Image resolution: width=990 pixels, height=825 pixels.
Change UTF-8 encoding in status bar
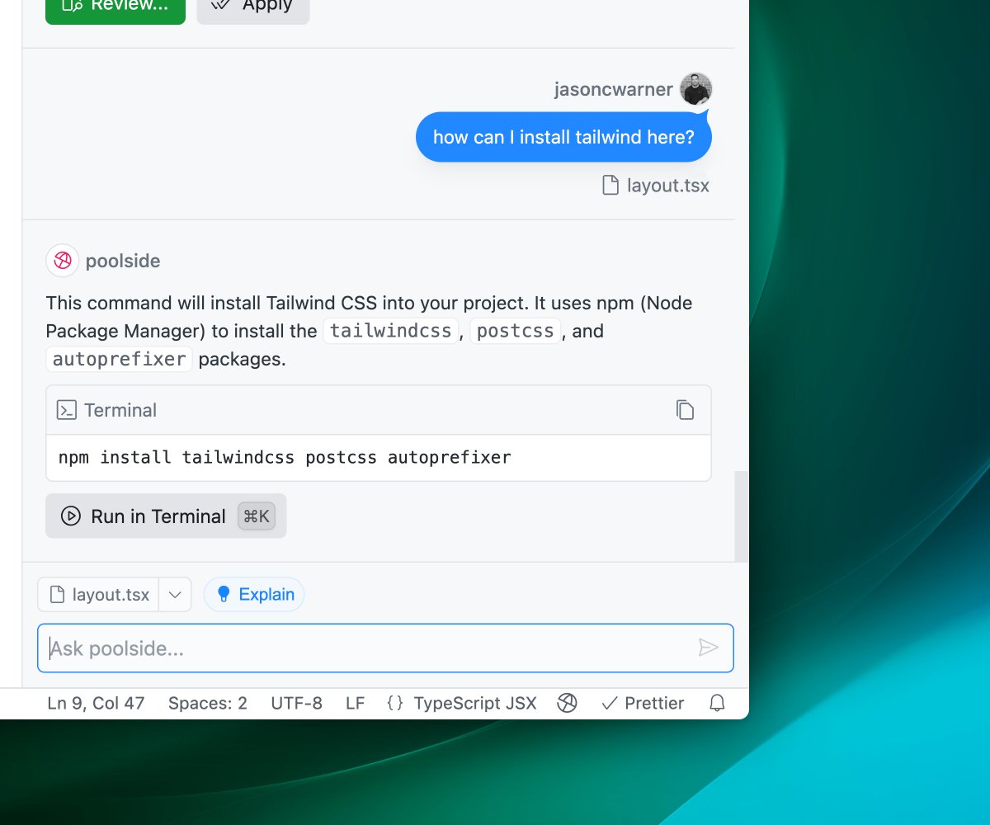[297, 703]
